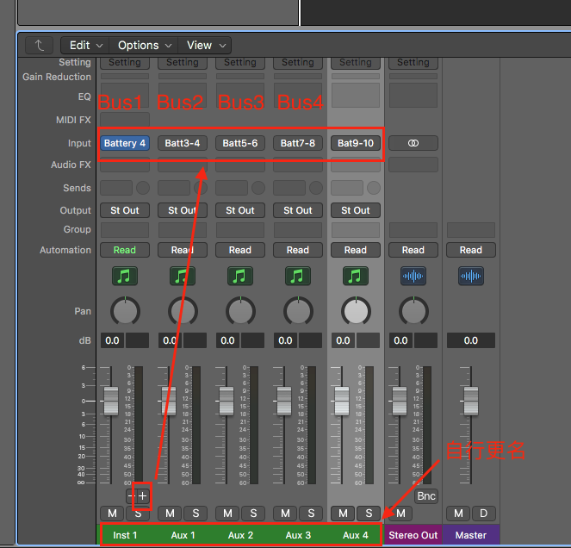The width and height of the screenshot is (571, 548).
Task: Click the Master 0.0 dB value field
Action: (471, 340)
